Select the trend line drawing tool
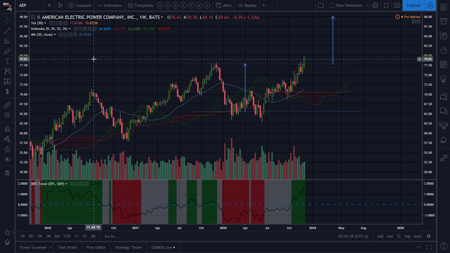Image resolution: width=450 pixels, height=253 pixels. click(7, 31)
